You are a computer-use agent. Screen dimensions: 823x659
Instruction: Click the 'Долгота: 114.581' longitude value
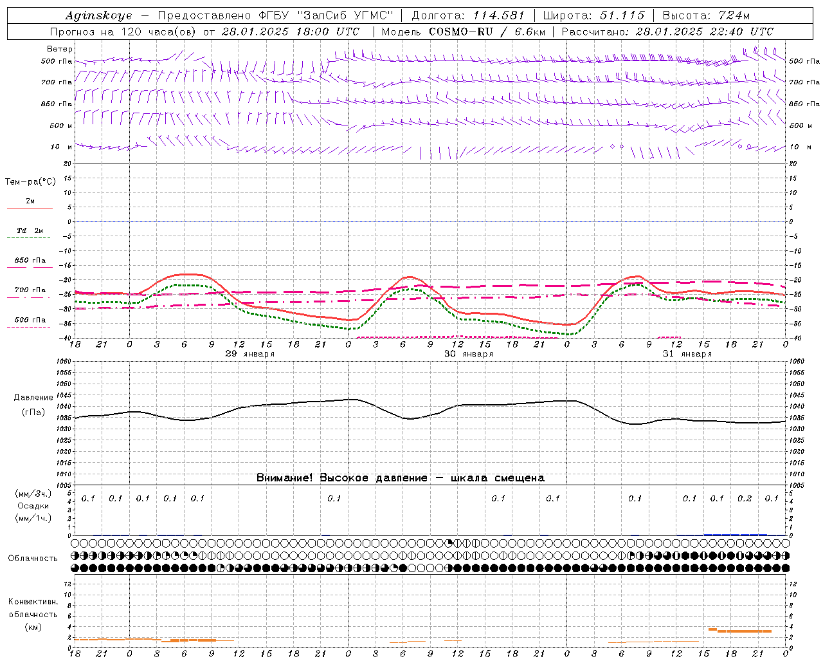468,15
